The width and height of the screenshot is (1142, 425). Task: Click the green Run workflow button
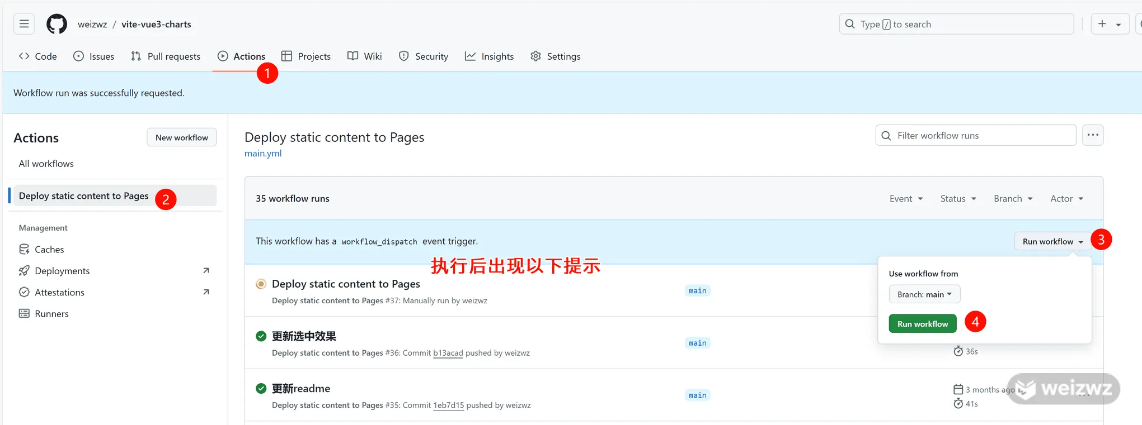[923, 324]
